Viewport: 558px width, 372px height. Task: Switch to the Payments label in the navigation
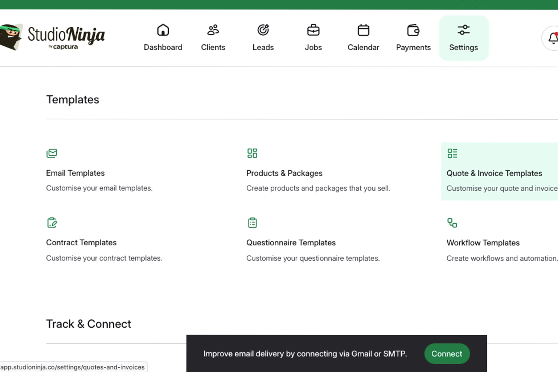coord(413,47)
